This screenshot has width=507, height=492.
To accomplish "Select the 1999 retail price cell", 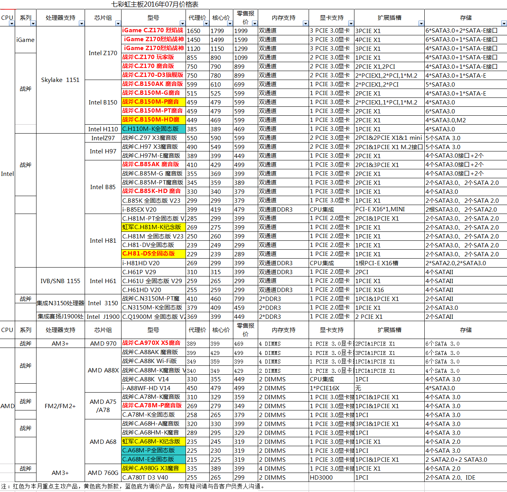I will [245, 31].
